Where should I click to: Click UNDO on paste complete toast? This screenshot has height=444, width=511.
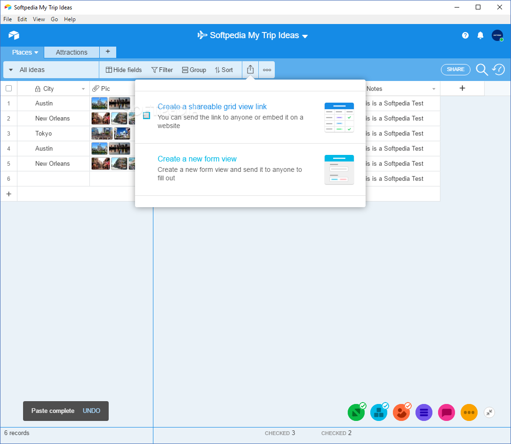tap(91, 411)
